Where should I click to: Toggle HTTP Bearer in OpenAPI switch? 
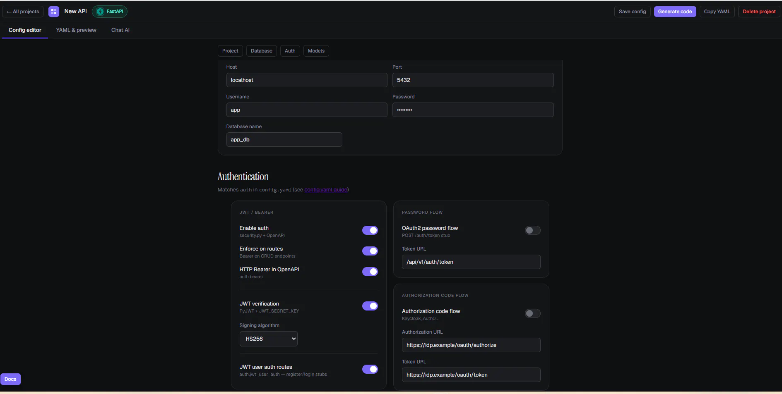click(x=370, y=272)
